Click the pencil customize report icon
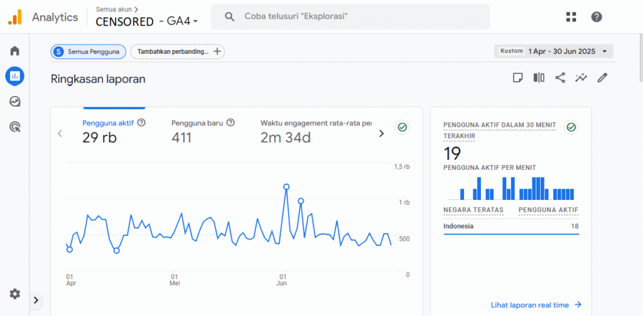 pos(602,78)
